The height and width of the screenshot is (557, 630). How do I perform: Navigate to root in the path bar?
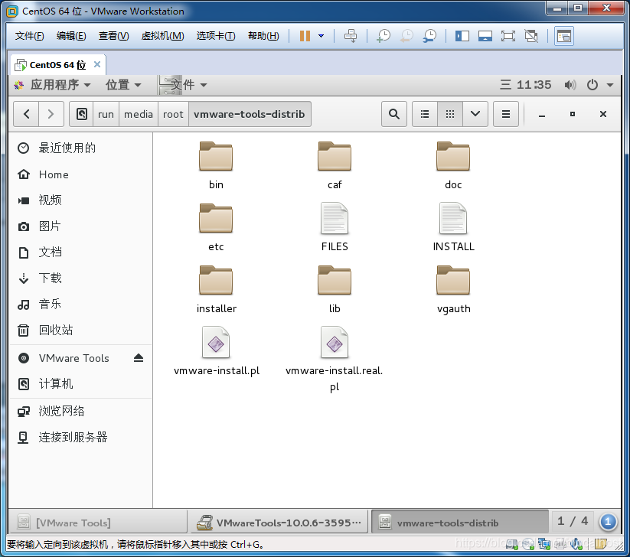(173, 114)
